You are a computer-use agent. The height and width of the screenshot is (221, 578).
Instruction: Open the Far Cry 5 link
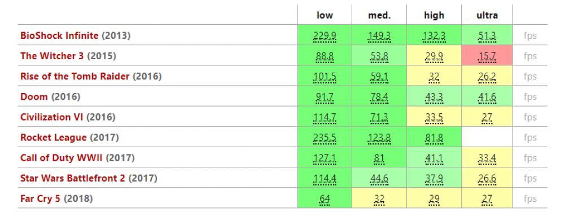click(40, 198)
